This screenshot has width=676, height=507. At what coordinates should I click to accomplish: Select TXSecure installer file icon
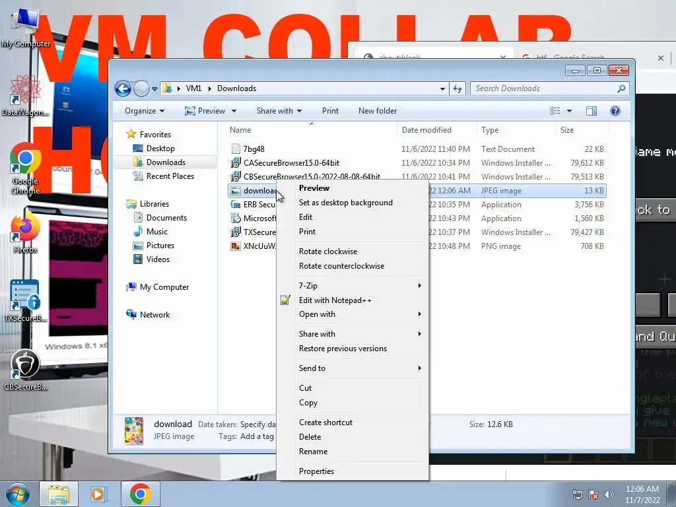[236, 232]
